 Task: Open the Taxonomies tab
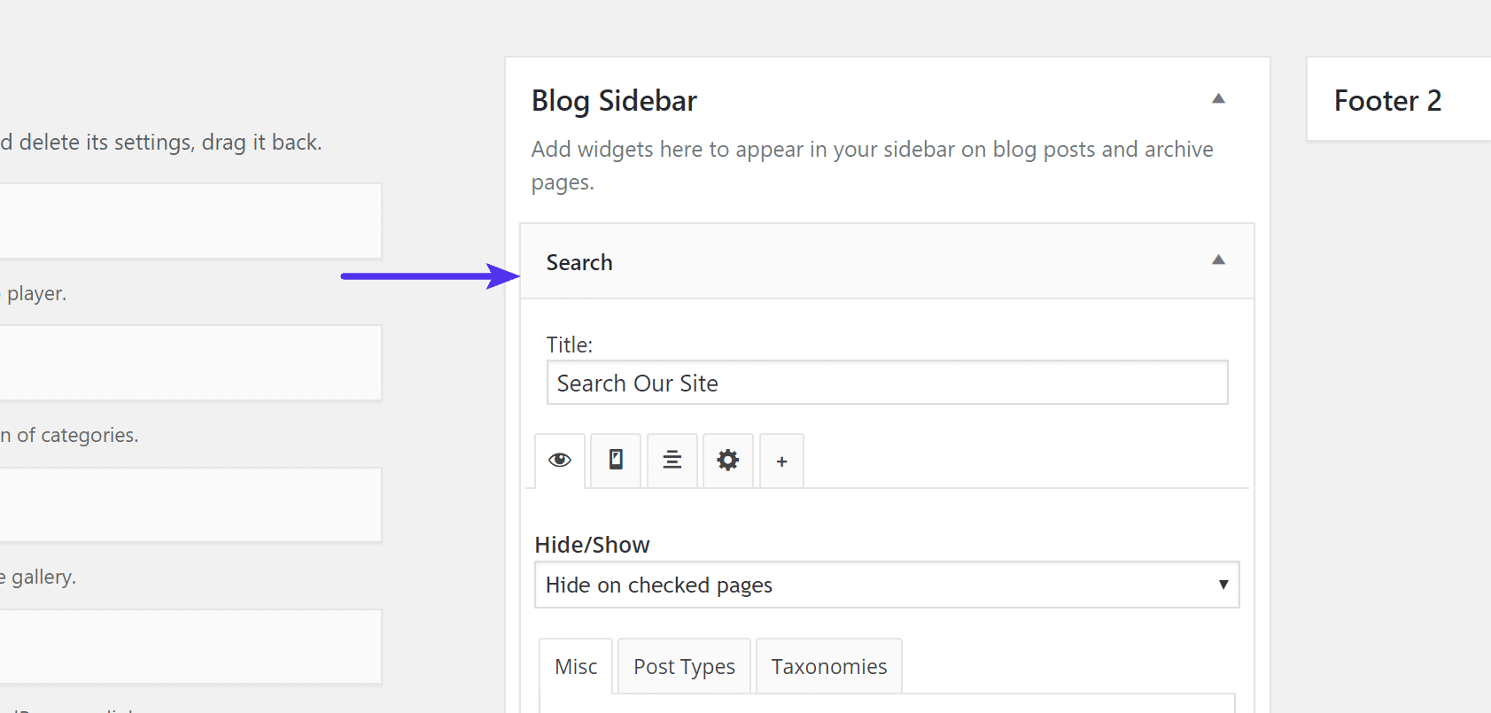point(829,667)
